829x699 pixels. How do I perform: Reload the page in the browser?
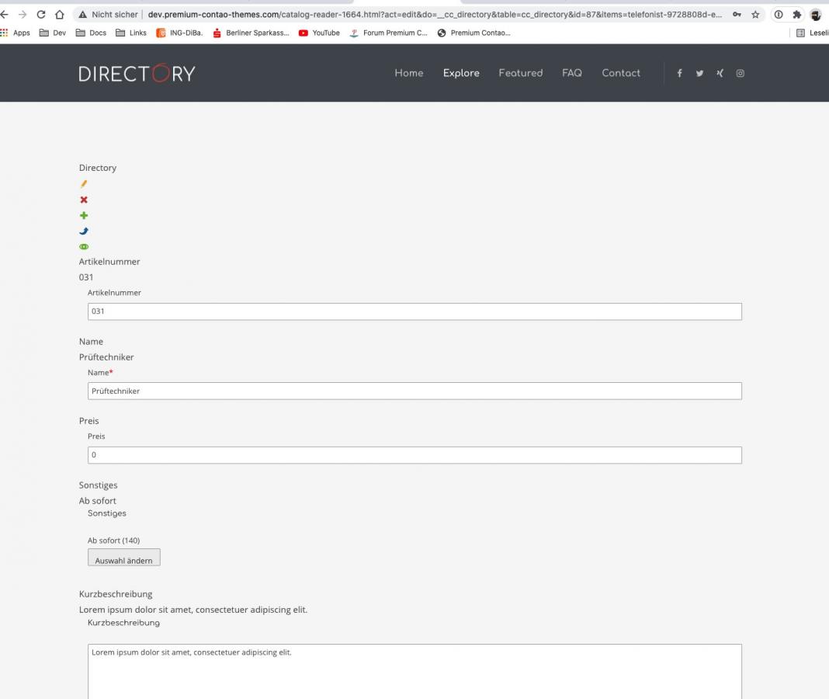(40, 15)
